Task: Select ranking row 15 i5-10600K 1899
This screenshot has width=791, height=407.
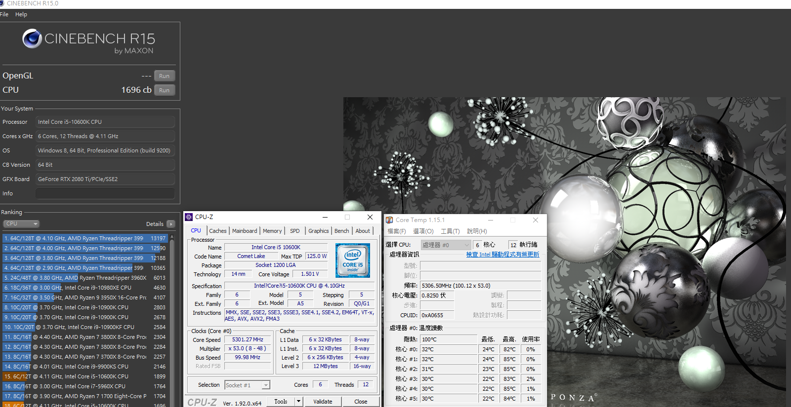Action: (x=85, y=376)
